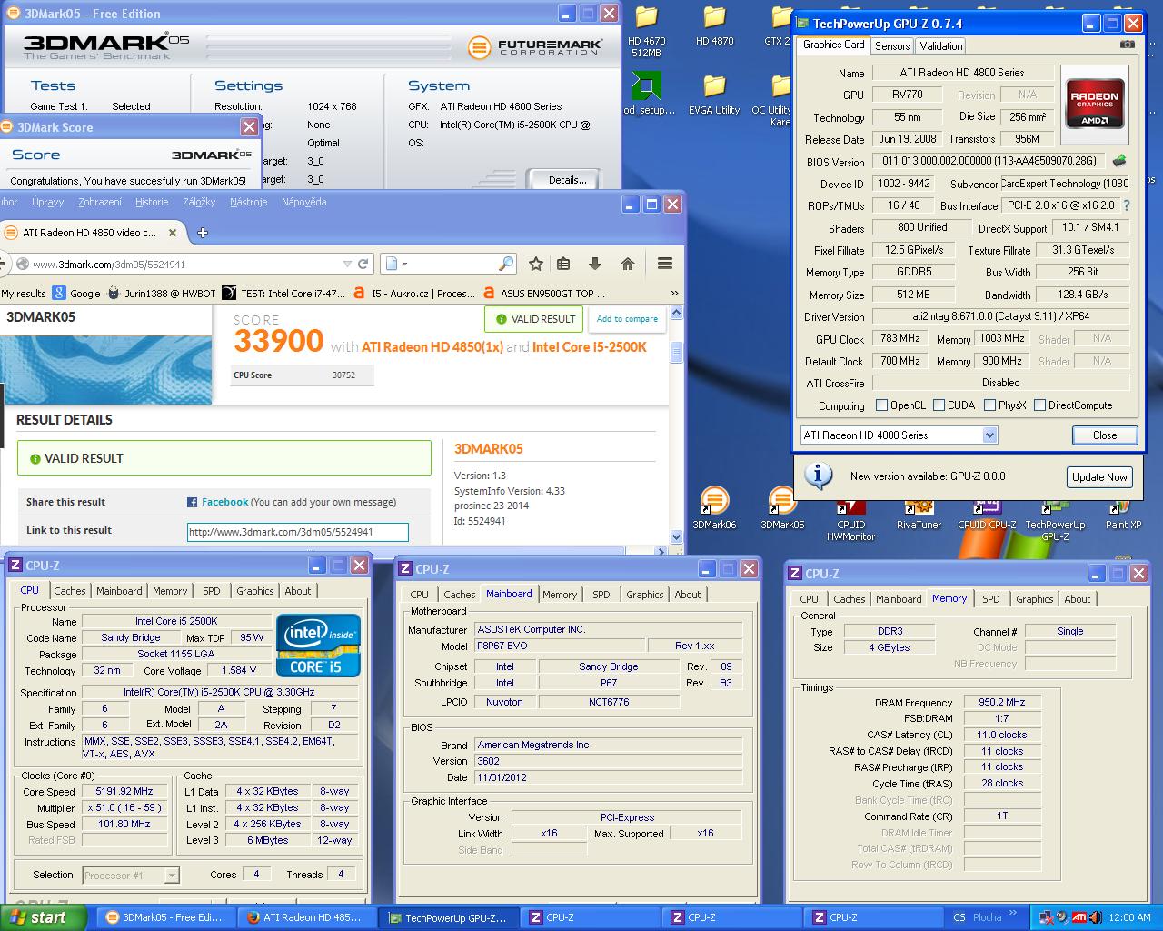Enable the DirectCompute checkbox in GPU-Z
The height and width of the screenshot is (931, 1163).
1040,405
